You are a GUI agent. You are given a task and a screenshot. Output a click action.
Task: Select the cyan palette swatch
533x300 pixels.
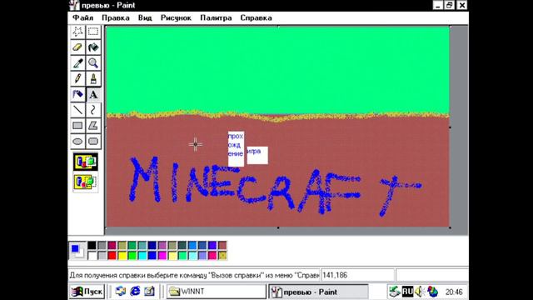tap(142, 256)
